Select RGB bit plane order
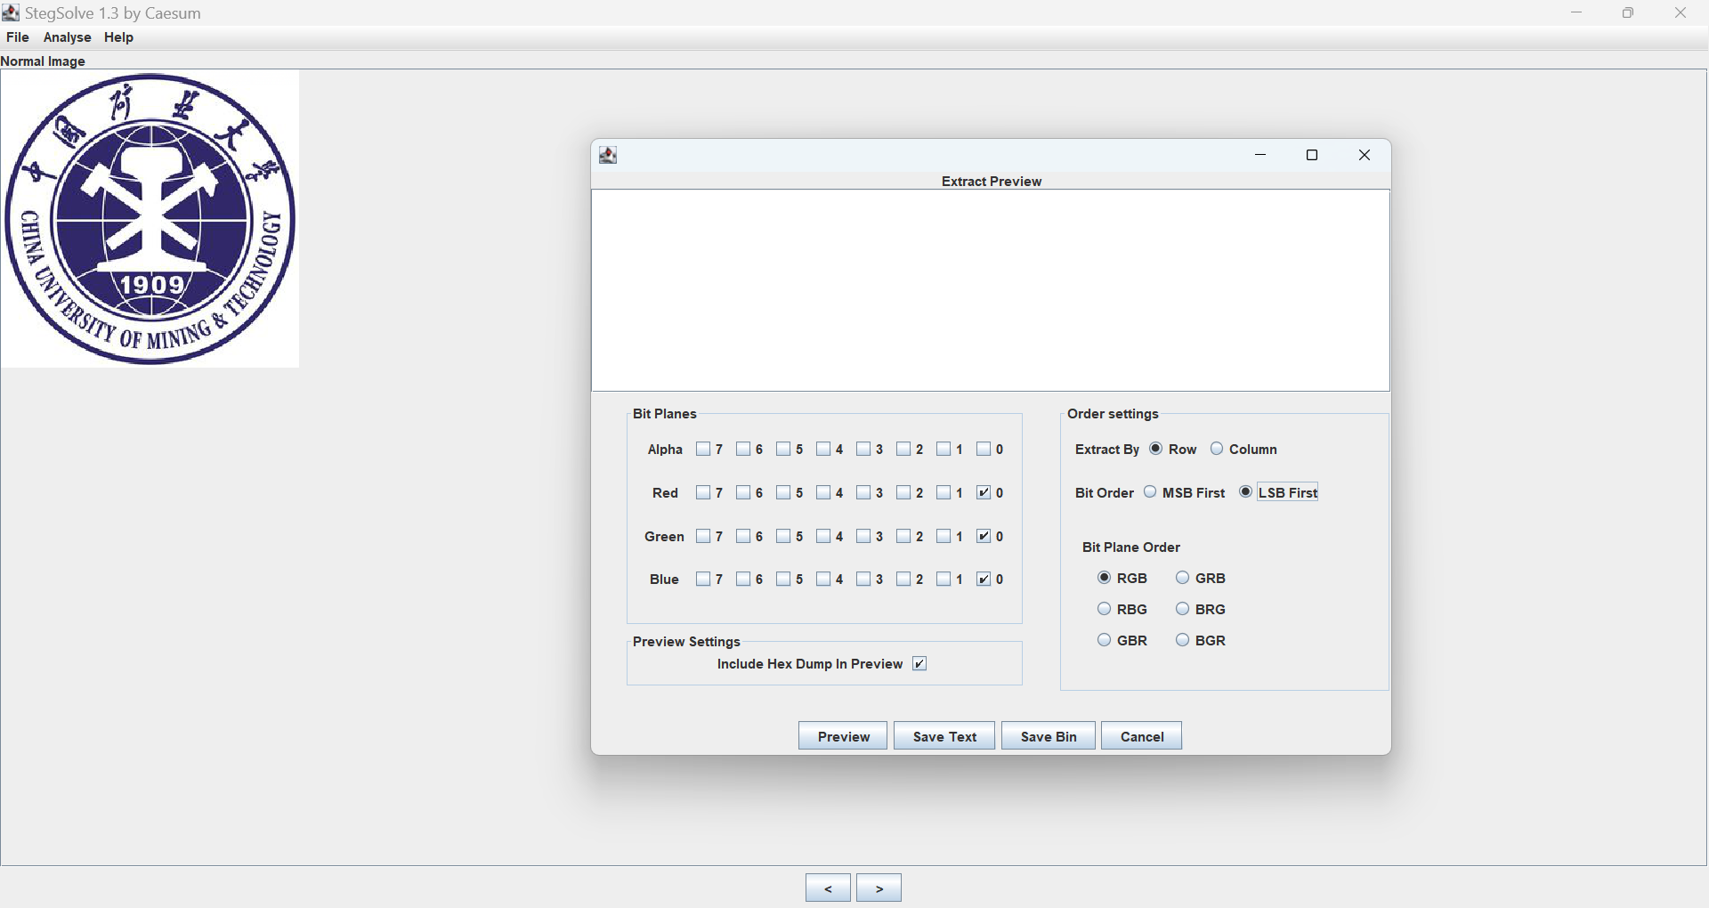Screen dimensions: 1709x908 click(x=1105, y=578)
